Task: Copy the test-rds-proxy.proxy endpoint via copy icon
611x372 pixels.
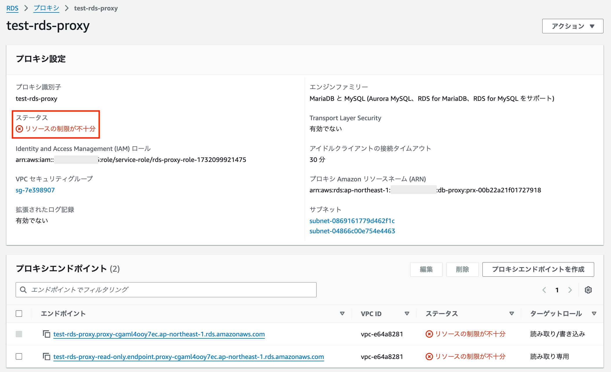Action: click(x=46, y=334)
